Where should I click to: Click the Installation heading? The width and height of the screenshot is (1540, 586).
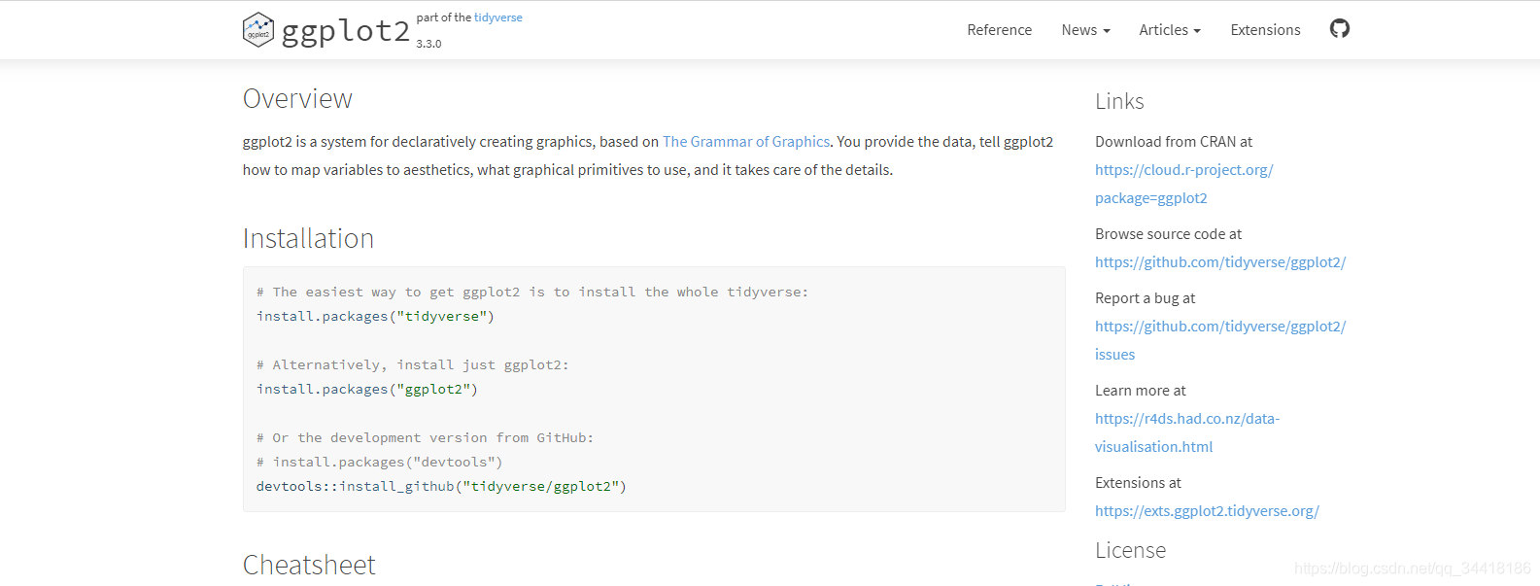click(308, 239)
